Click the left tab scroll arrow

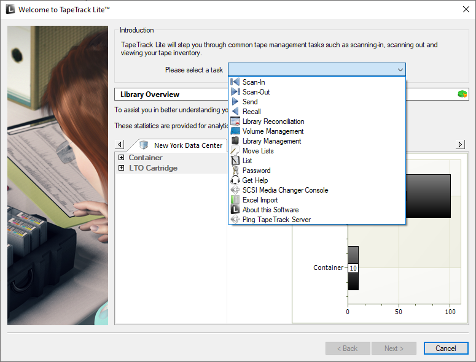point(120,144)
